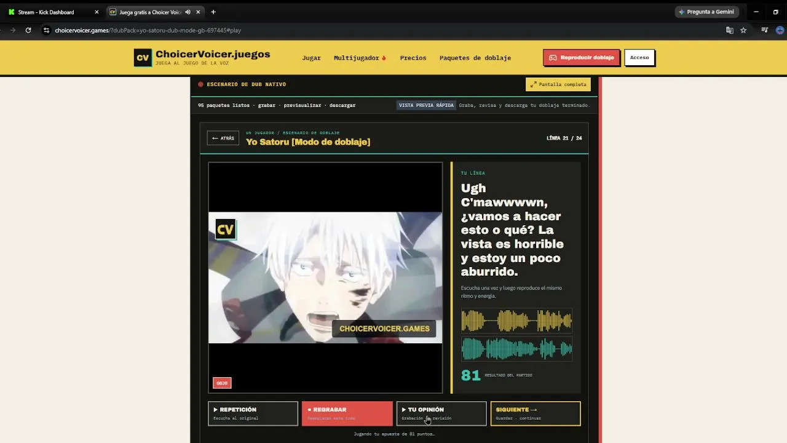Click the "TU LÍNEA" label
The height and width of the screenshot is (443, 787).
(473, 173)
